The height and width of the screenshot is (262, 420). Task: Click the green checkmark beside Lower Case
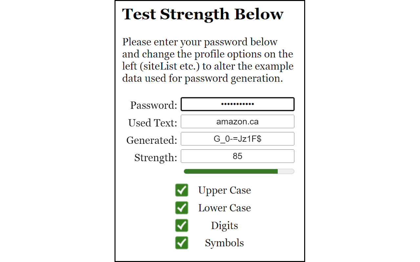[x=182, y=208]
